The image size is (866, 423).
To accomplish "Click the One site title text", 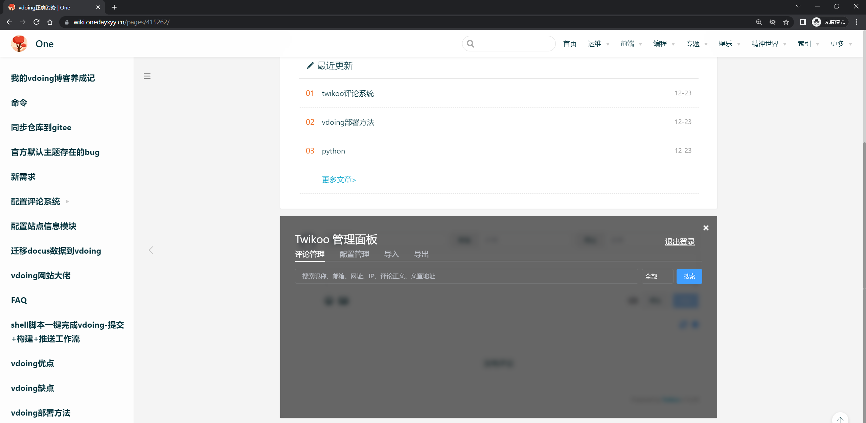I will tap(45, 44).
